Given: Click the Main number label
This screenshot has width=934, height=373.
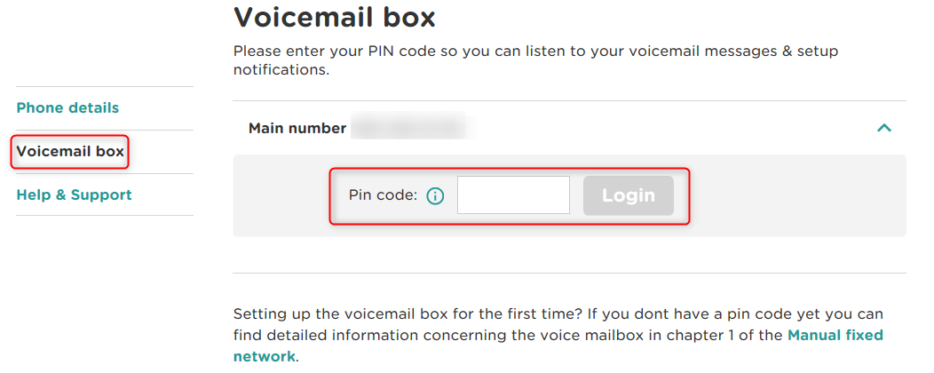Looking at the screenshot, I should click(x=297, y=128).
